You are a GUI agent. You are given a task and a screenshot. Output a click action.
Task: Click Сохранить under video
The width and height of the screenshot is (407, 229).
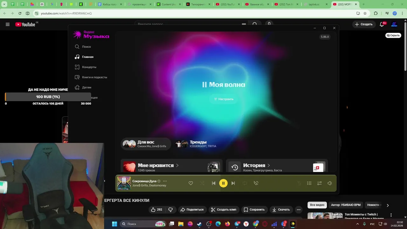coord(254,210)
